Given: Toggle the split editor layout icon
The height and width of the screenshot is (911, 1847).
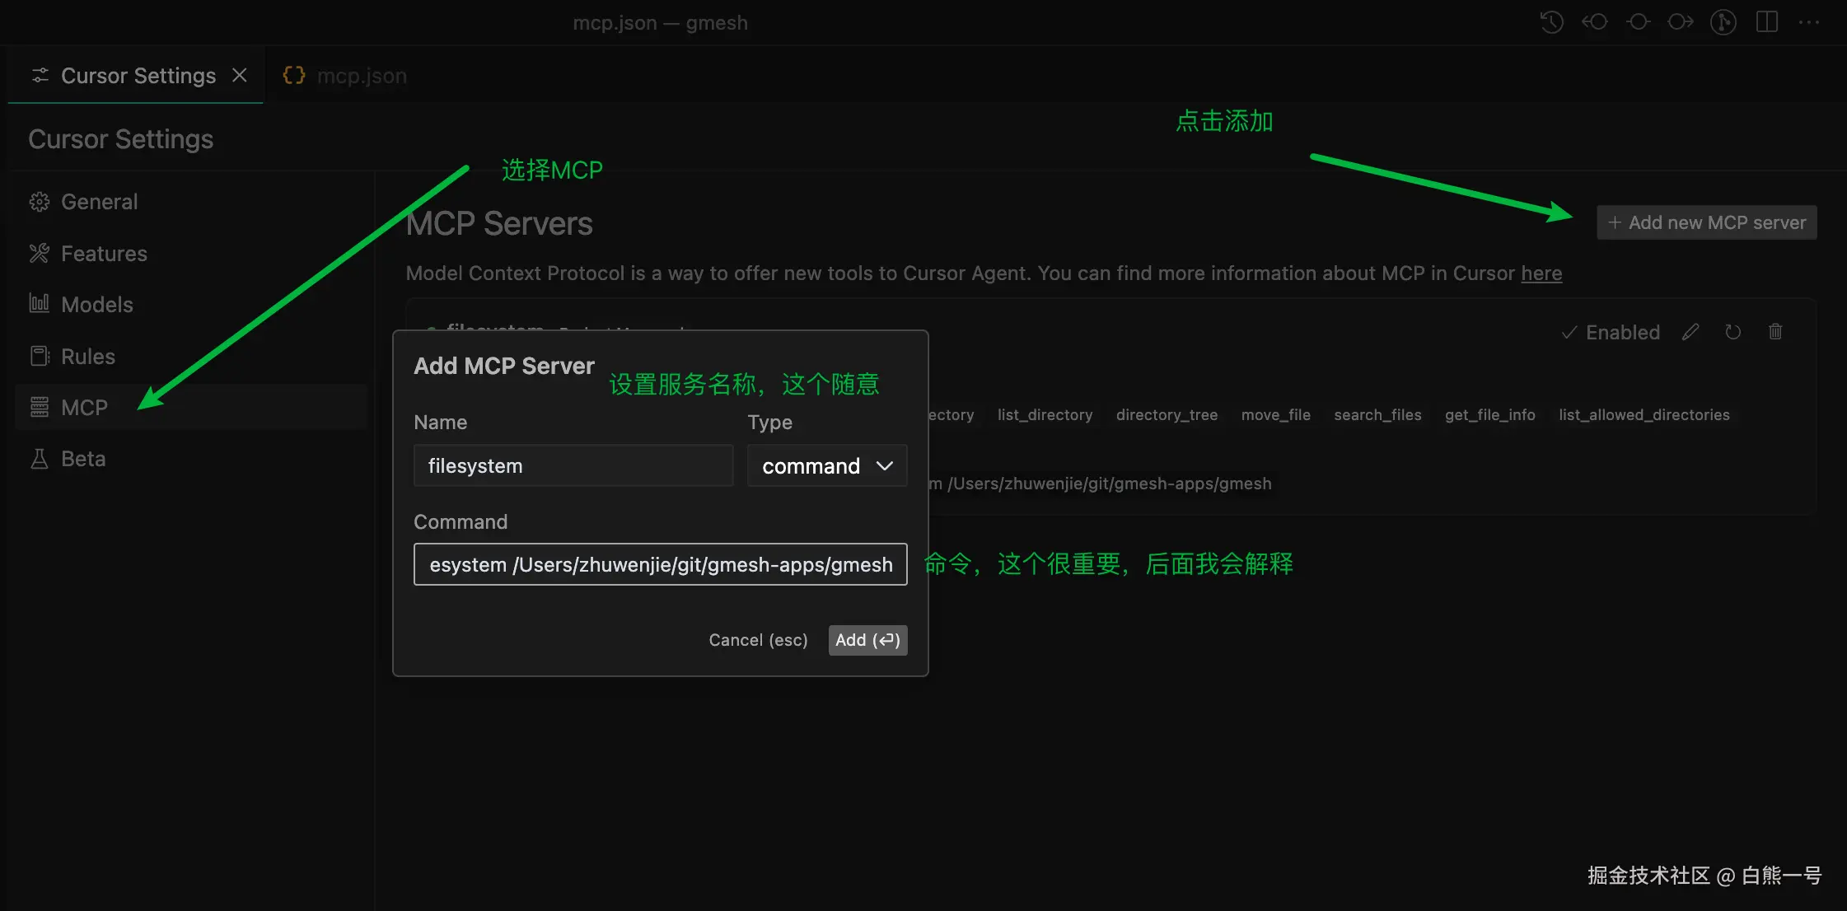Looking at the screenshot, I should point(1766,22).
